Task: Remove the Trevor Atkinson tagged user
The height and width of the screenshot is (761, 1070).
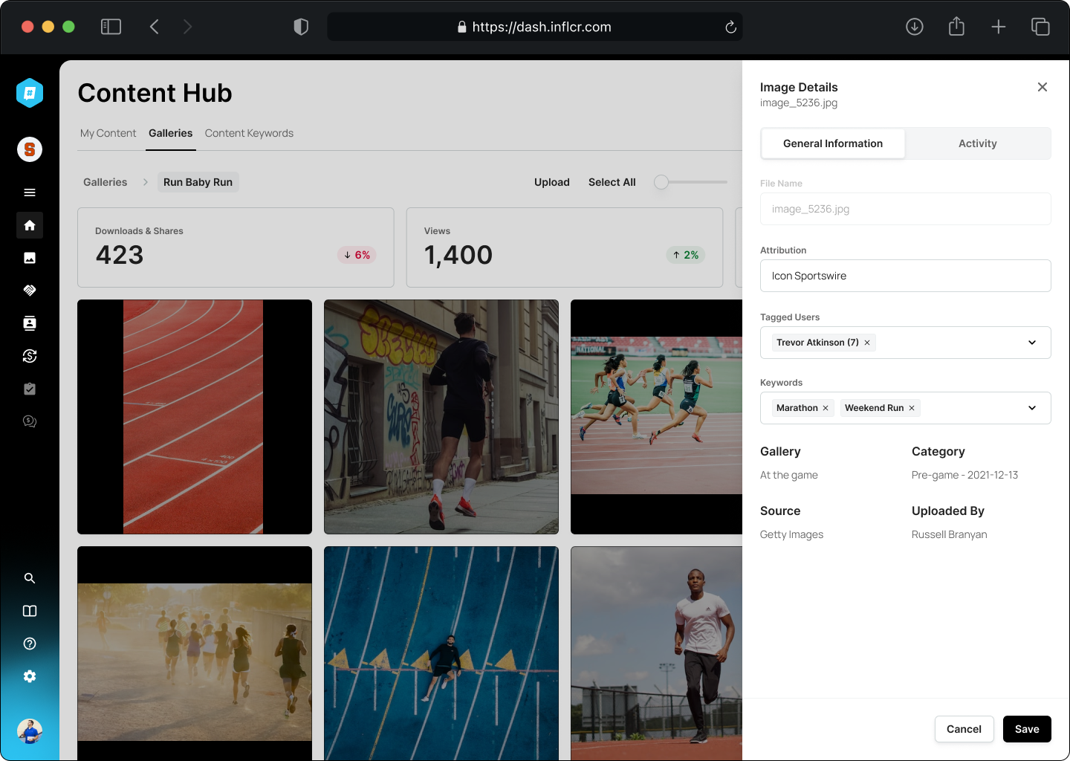Action: pyautogui.click(x=867, y=343)
